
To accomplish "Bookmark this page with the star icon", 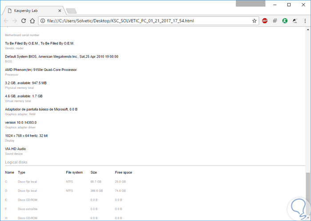I will 254,21.
